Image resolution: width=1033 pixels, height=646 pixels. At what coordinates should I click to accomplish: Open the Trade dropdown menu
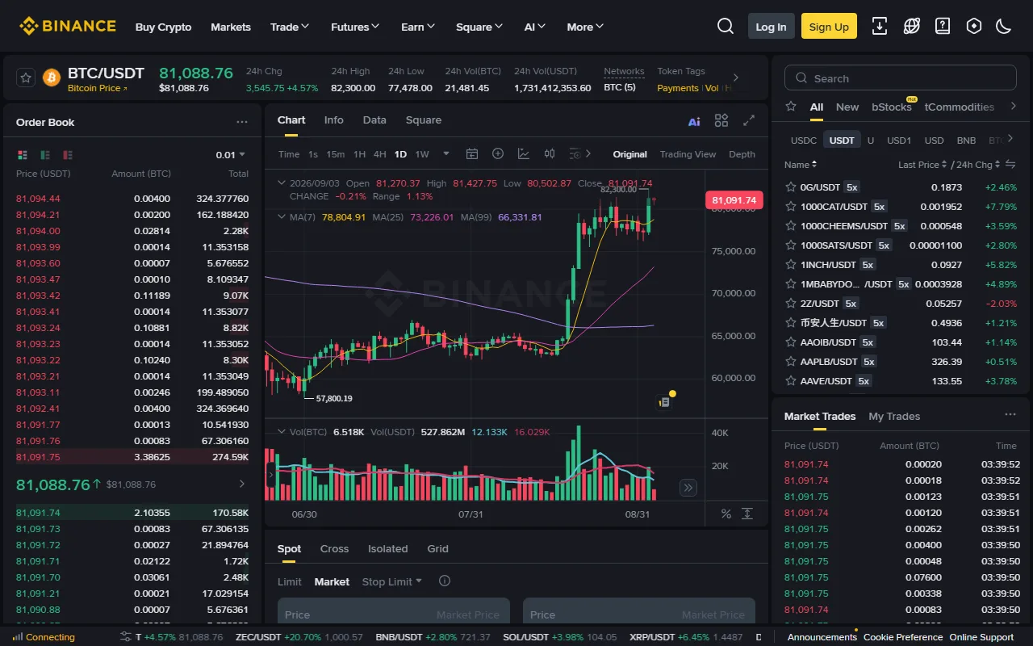tap(290, 27)
